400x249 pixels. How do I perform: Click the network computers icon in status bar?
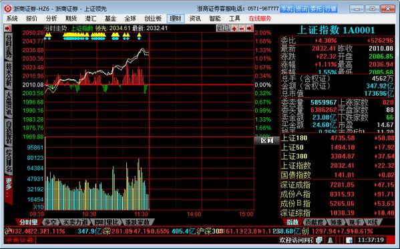[319, 240]
